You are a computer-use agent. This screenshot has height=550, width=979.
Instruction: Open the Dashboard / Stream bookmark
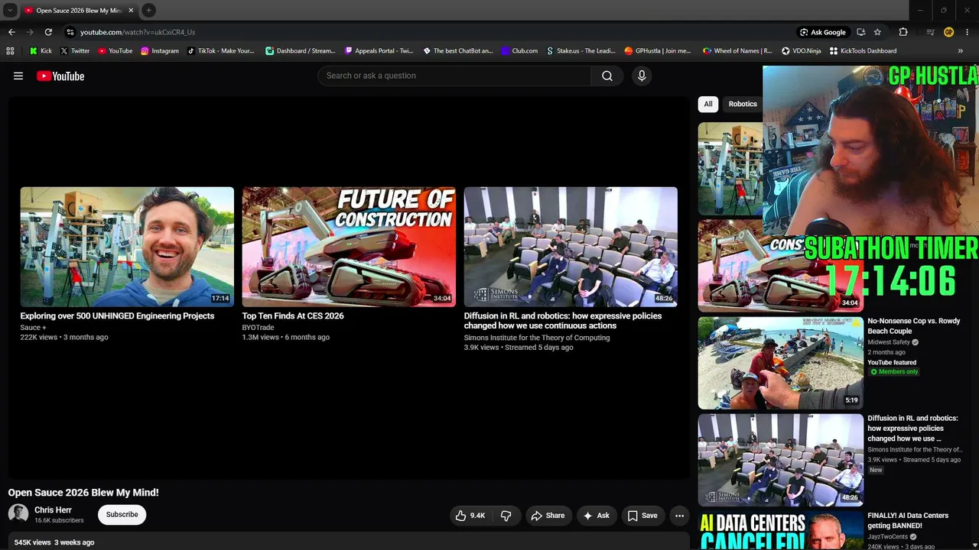coord(300,51)
